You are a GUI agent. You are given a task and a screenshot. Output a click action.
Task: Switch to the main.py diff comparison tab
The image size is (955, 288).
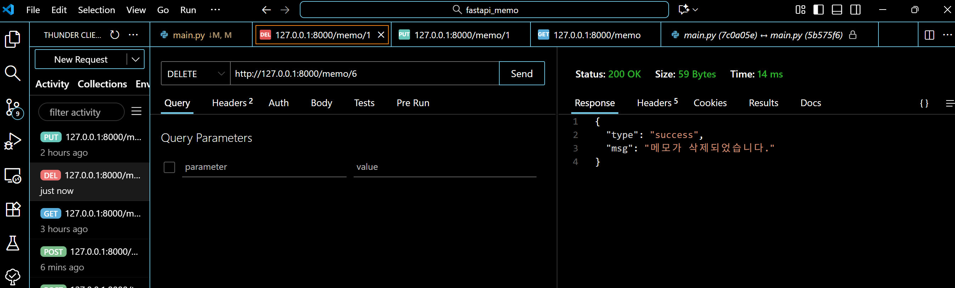pos(769,35)
